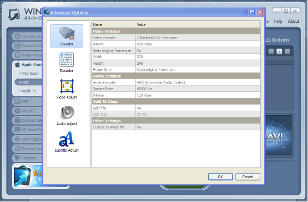The height and width of the screenshot is (202, 308).
Task: Click the Recently Used clock icon
Action: click(x=18, y=36)
